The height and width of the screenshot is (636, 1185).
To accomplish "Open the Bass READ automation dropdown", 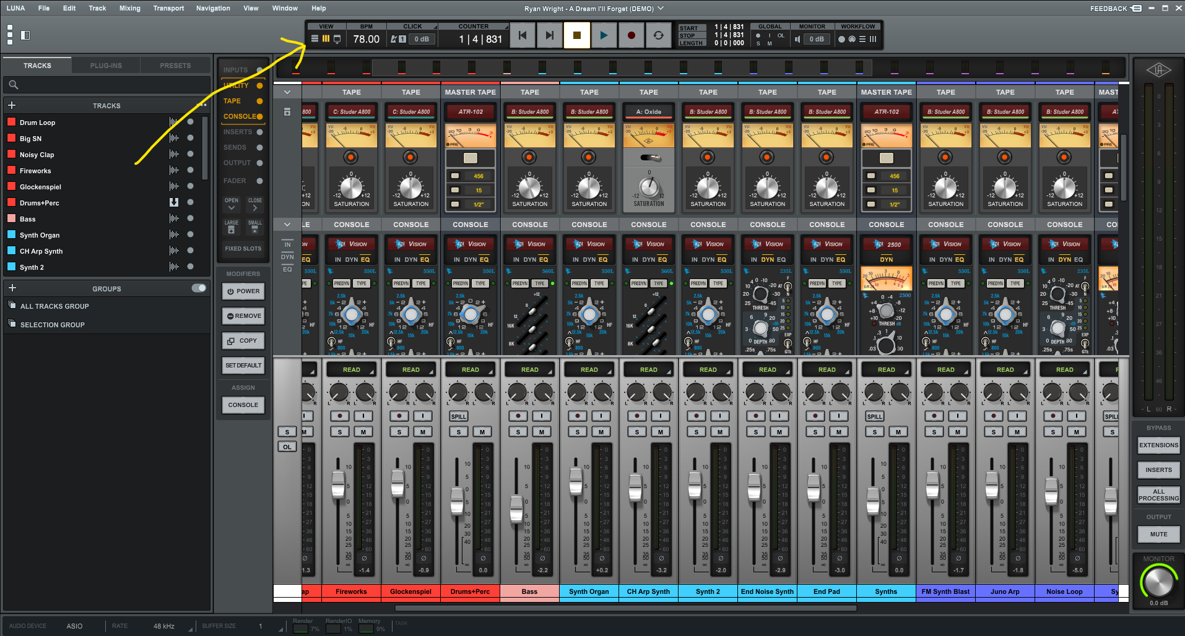I will 529,370.
